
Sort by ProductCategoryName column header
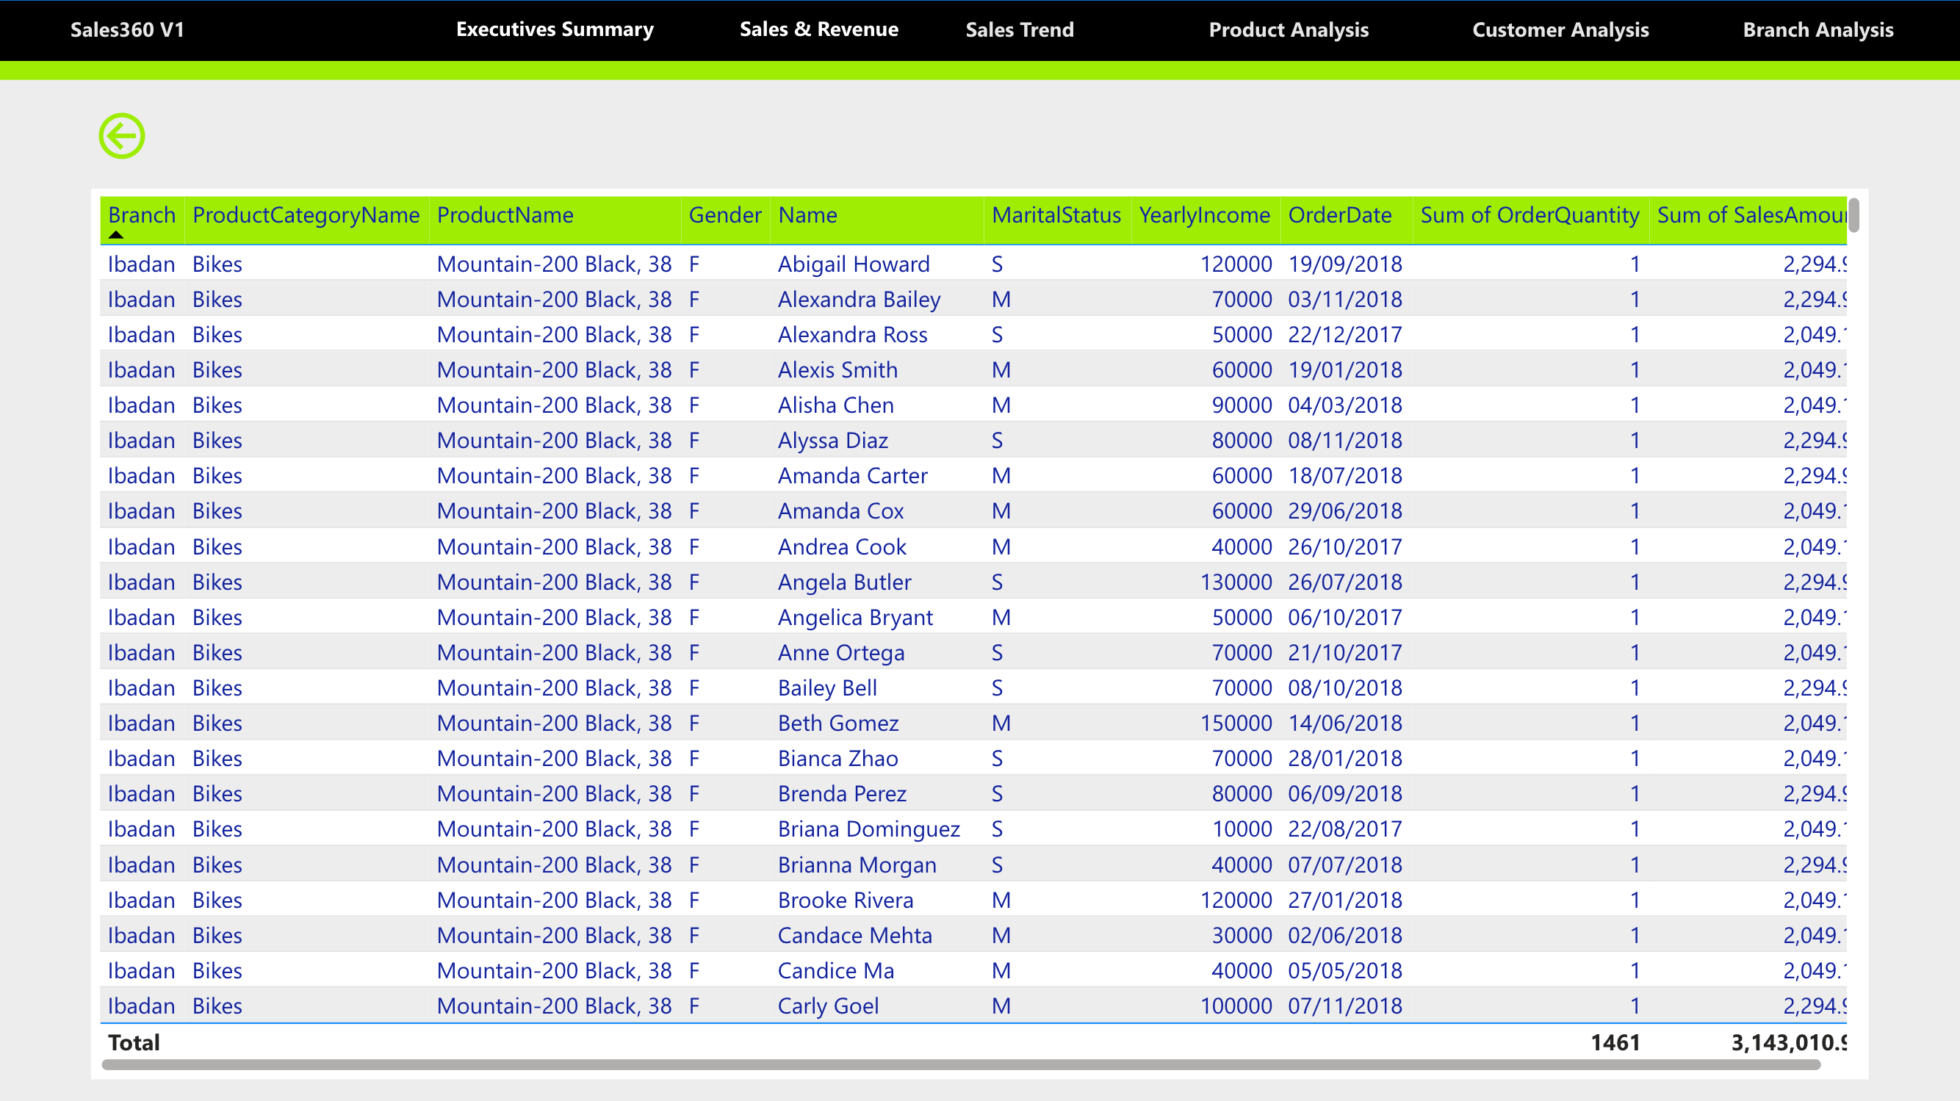306,215
